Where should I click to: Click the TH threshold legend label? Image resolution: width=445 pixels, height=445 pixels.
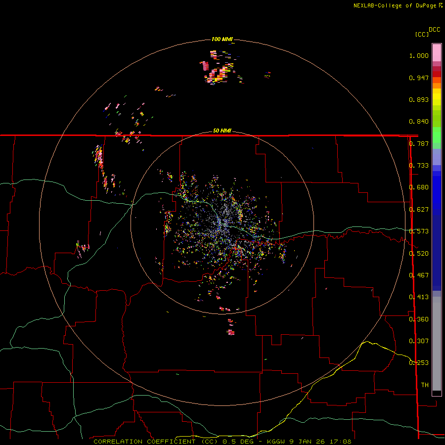[x=425, y=385]
